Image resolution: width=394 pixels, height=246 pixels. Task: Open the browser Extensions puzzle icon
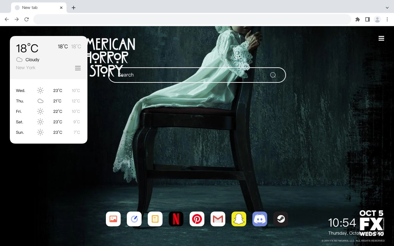coord(358,19)
